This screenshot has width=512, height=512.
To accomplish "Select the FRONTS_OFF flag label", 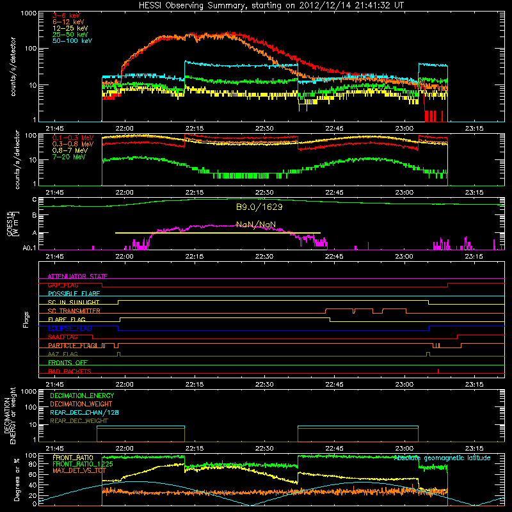I will pyautogui.click(x=68, y=363).
